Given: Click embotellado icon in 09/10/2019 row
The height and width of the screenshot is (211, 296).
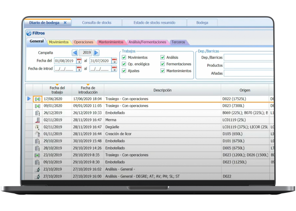Looking at the screenshot, I should (x=37, y=162).
